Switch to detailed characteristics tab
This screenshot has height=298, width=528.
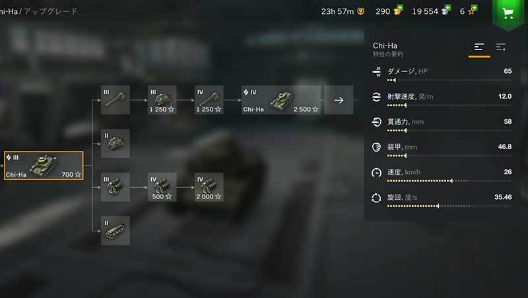pos(501,47)
